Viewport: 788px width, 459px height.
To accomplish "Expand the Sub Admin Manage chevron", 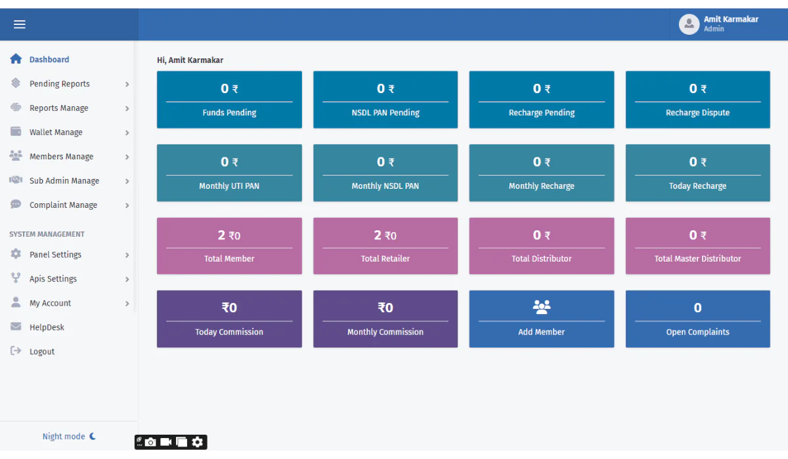I will (127, 181).
